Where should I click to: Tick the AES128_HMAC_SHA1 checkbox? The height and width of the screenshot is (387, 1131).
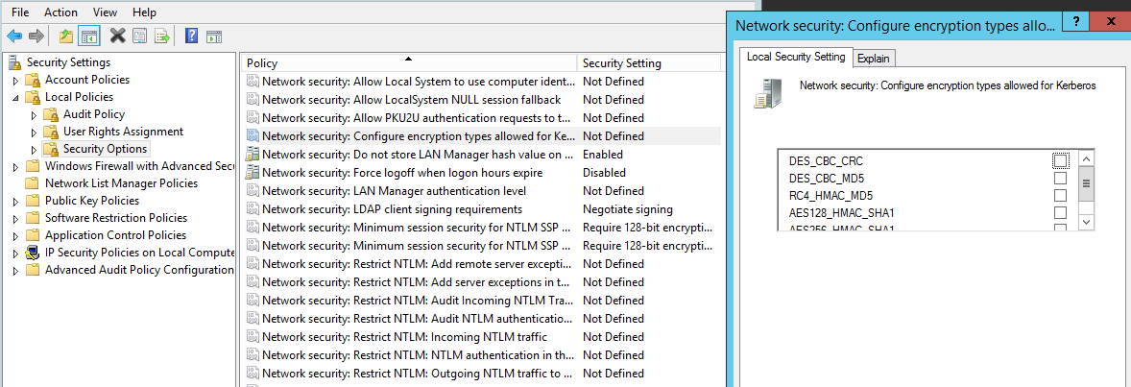pos(1060,213)
